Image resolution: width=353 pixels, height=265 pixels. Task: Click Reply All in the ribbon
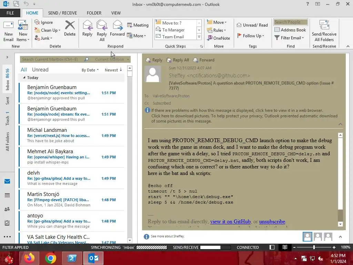102,31
